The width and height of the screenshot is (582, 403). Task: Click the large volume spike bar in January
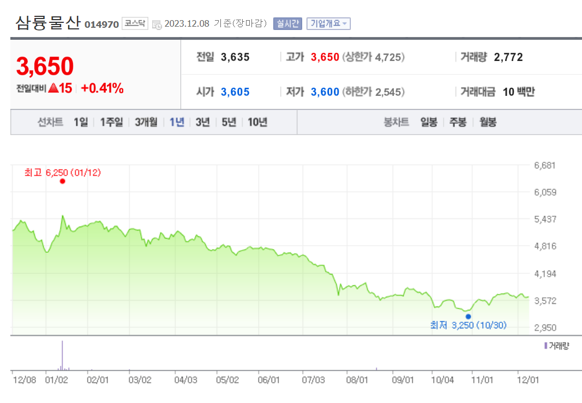click(x=62, y=355)
